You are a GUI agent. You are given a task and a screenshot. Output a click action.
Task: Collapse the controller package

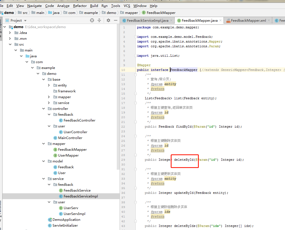tap(44, 108)
